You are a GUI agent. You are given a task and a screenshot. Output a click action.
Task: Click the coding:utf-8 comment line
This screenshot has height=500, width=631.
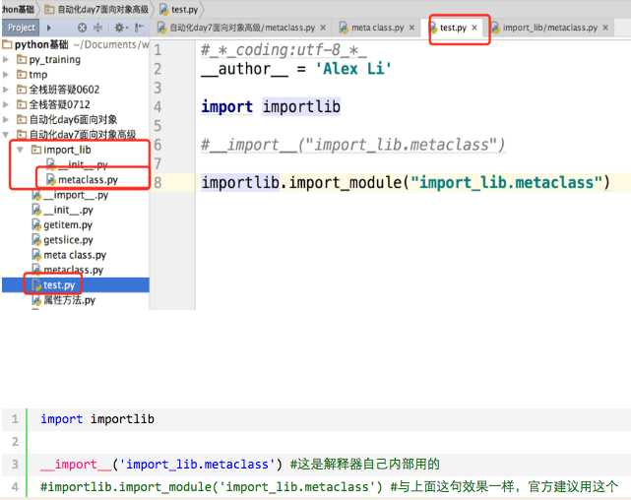284,50
